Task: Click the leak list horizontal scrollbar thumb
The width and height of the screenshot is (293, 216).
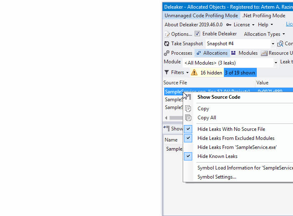Action: click(176, 118)
